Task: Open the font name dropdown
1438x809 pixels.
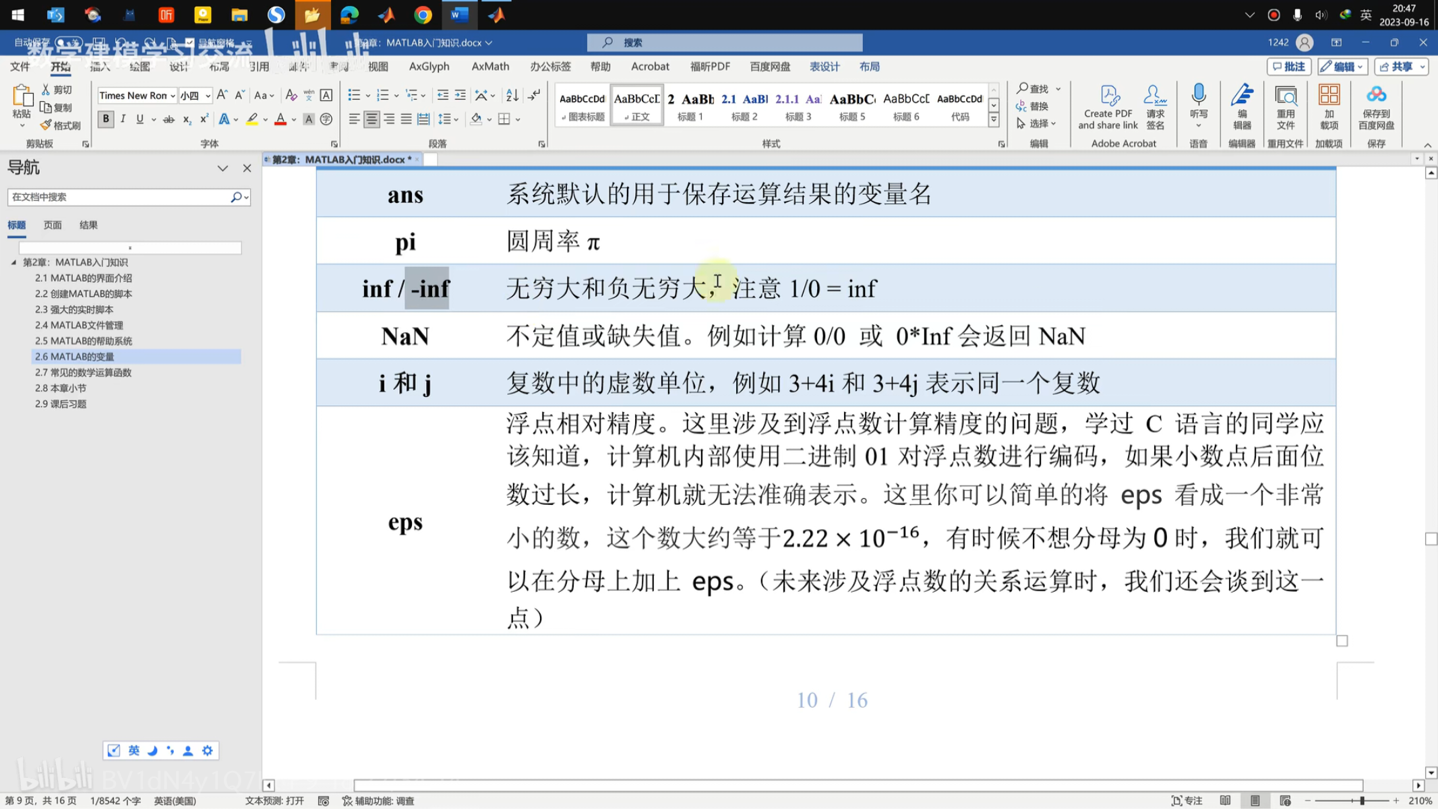Action: pyautogui.click(x=173, y=96)
